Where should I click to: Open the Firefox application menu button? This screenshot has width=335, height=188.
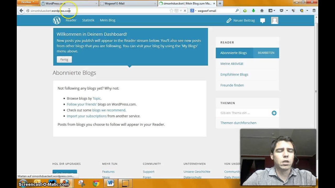click(28, 2)
